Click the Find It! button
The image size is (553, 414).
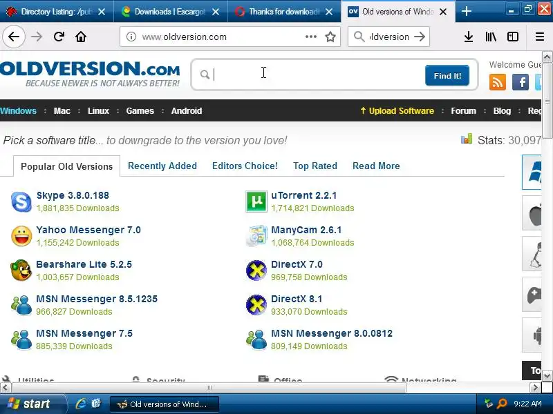(x=447, y=75)
